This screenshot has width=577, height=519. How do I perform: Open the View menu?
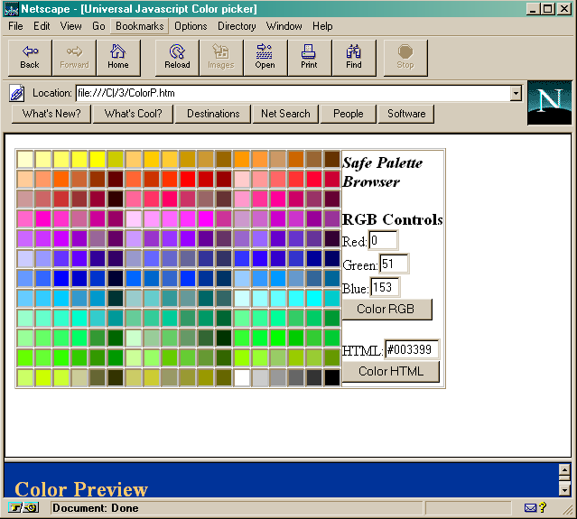click(x=70, y=26)
